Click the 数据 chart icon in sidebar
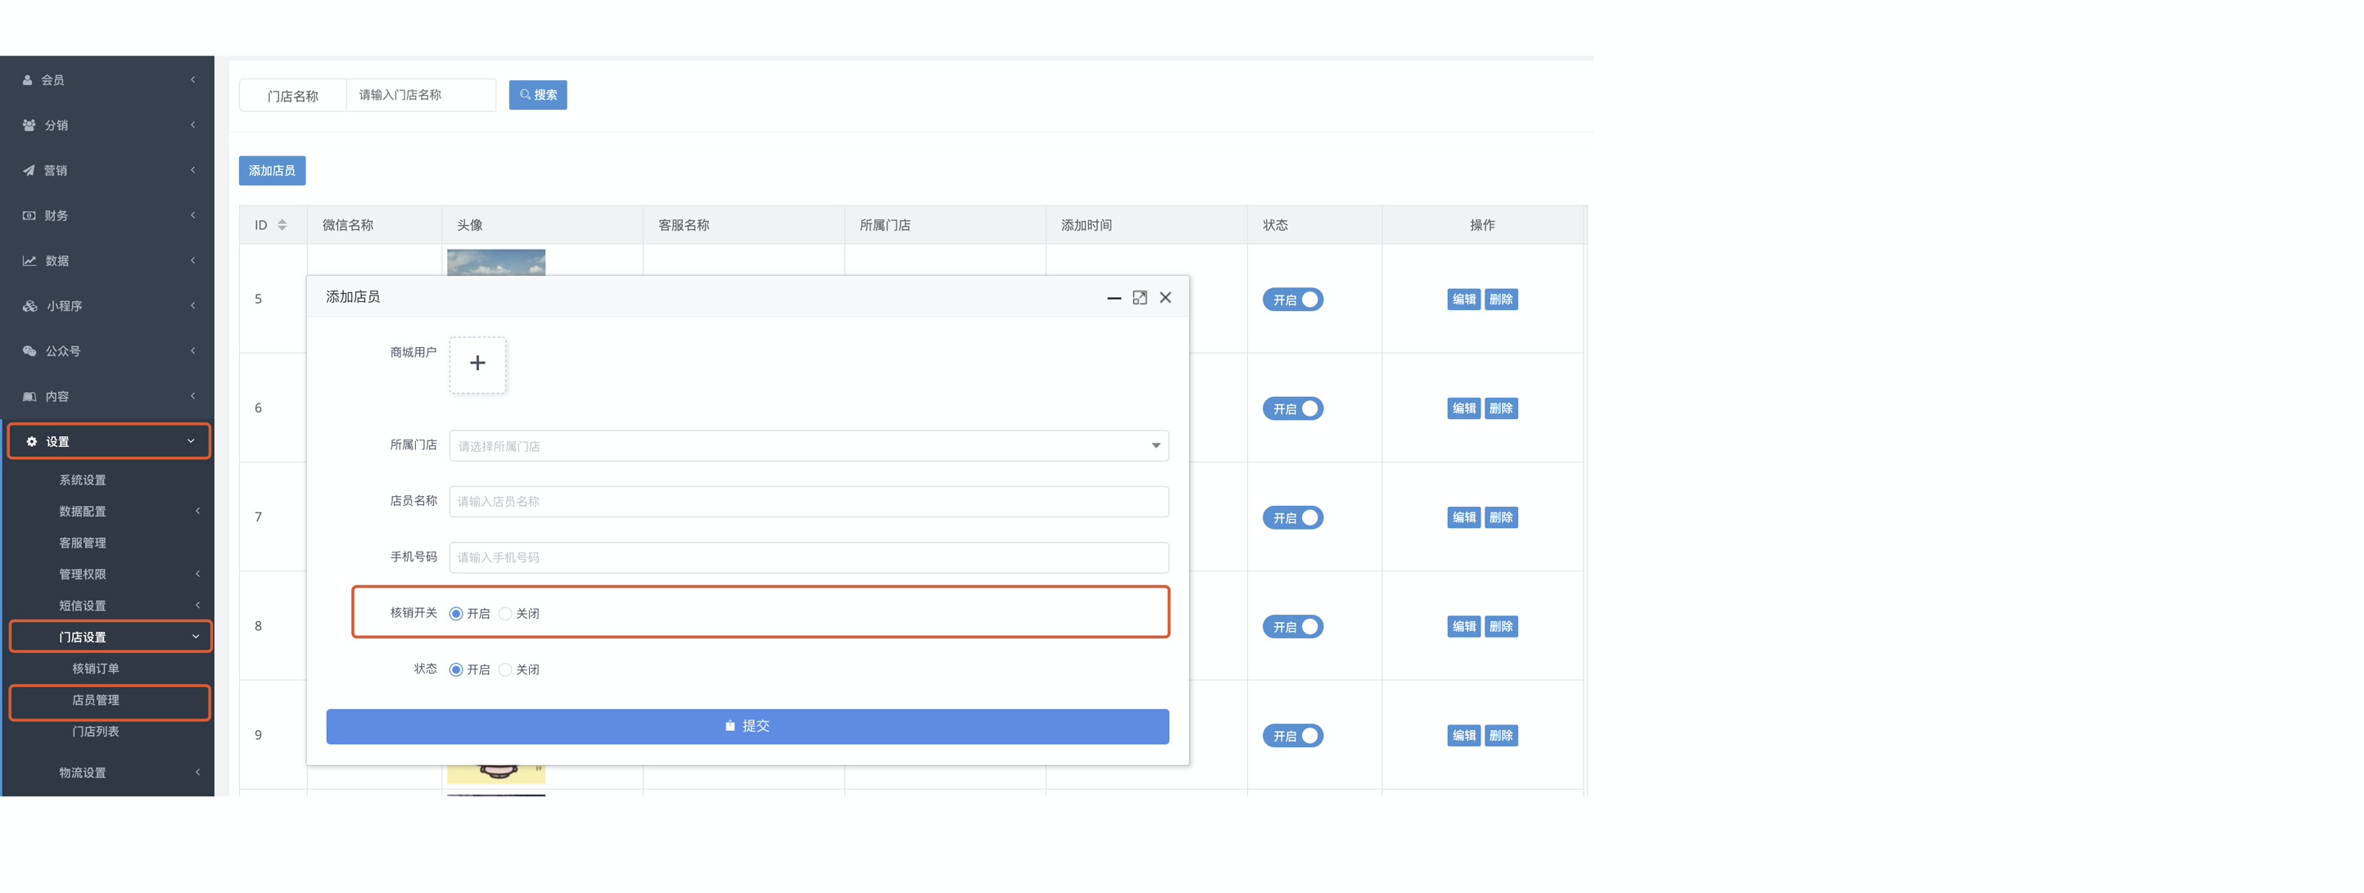The width and height of the screenshot is (2364, 893). [x=29, y=260]
